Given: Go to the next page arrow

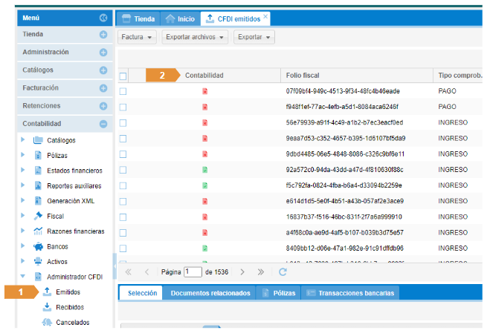Looking at the screenshot, I should click(x=242, y=272).
